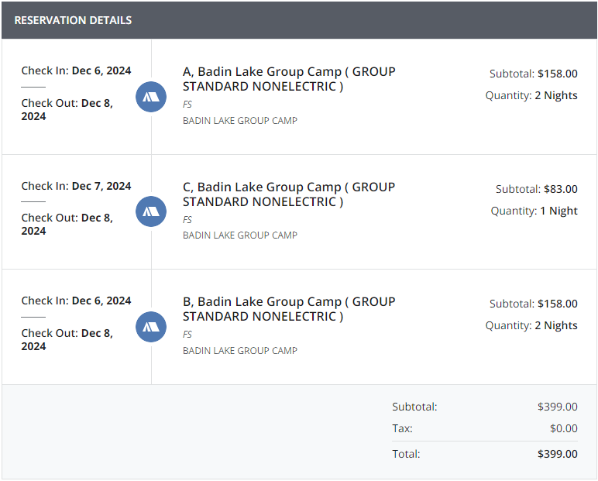598x481 pixels.
Task: Click the Check In Dec 7, 2024 date
Action: (101, 186)
